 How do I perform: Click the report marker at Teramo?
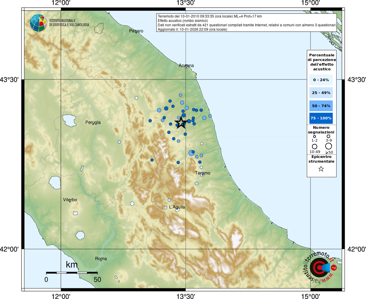coord(202,174)
